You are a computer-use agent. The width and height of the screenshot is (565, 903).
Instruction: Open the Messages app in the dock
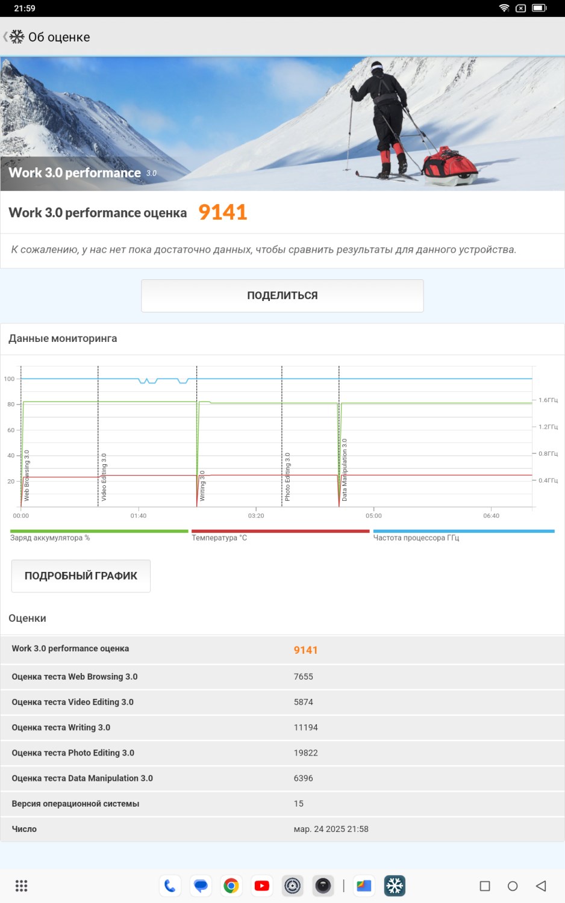[x=201, y=886]
